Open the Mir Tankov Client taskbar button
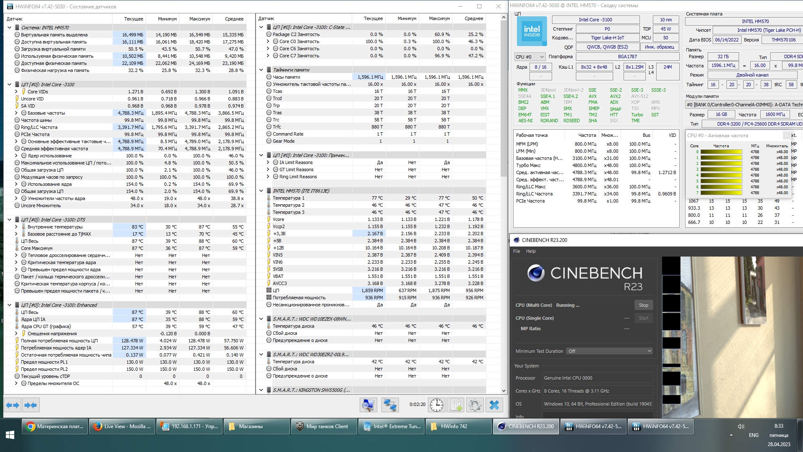 pyautogui.click(x=323, y=426)
